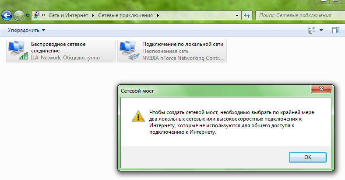This screenshot has height=180, width=345.
Task: Select the Подключение по локальной сети icon
Action: click(130, 51)
